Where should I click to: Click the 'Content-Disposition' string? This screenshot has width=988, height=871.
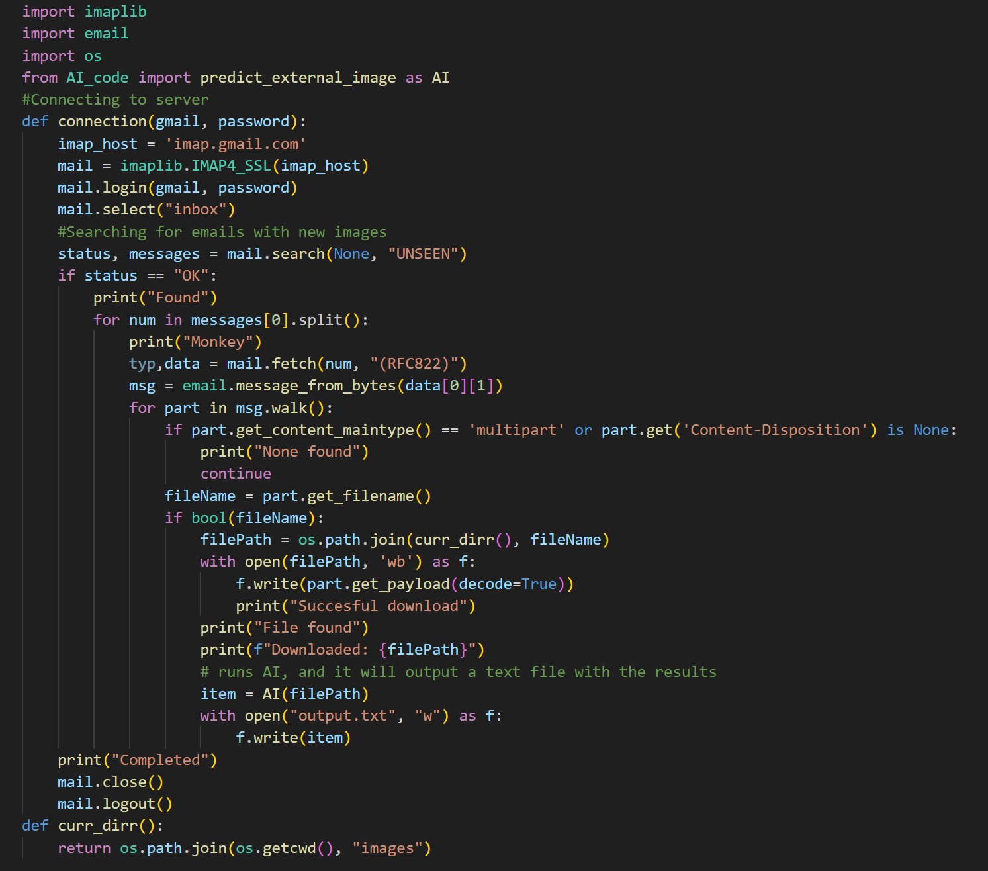pyautogui.click(x=774, y=430)
